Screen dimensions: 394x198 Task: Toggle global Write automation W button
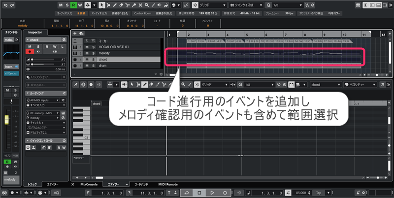point(80,5)
